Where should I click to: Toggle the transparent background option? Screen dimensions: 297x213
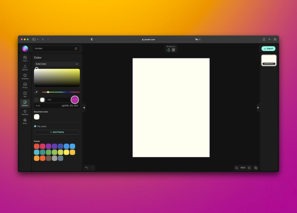click(173, 50)
